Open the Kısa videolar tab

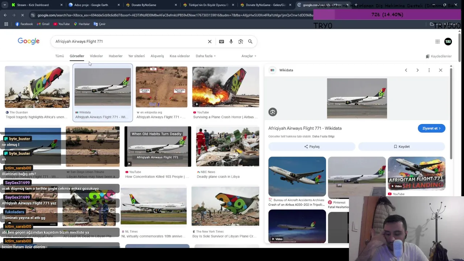pos(180,56)
